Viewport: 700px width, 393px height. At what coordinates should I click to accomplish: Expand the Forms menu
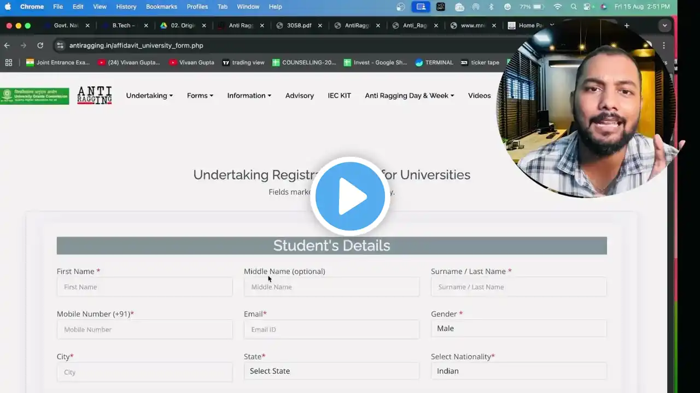[200, 96]
